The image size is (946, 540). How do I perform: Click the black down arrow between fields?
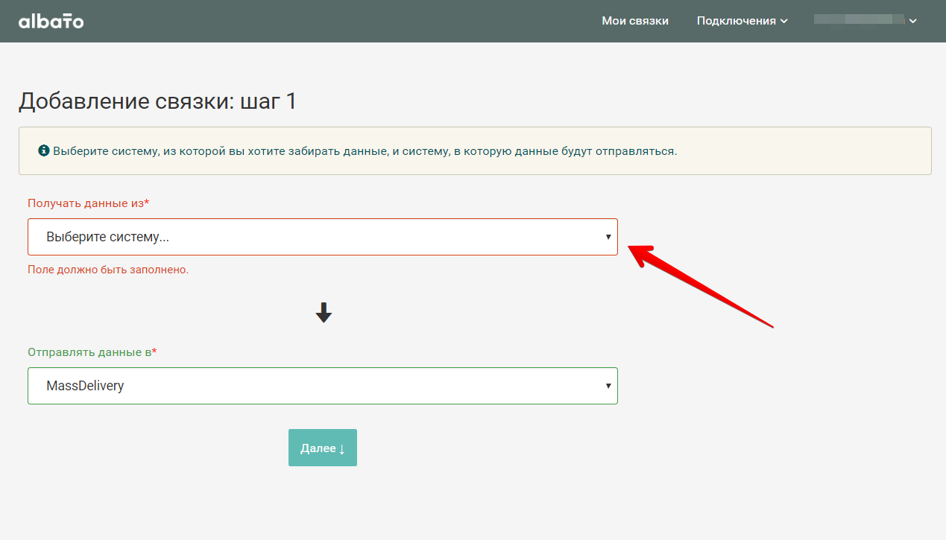323,313
